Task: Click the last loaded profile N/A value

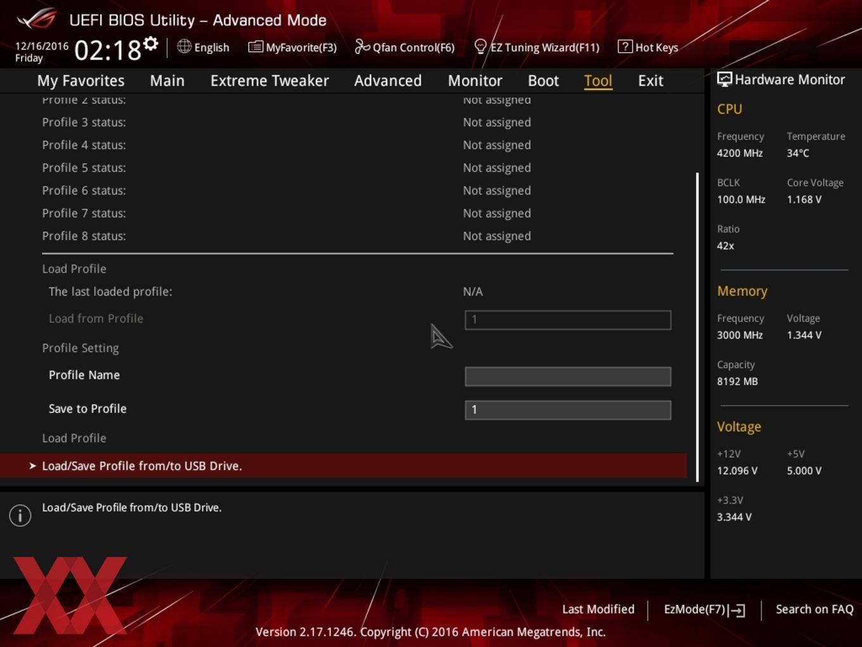Action: pos(473,291)
